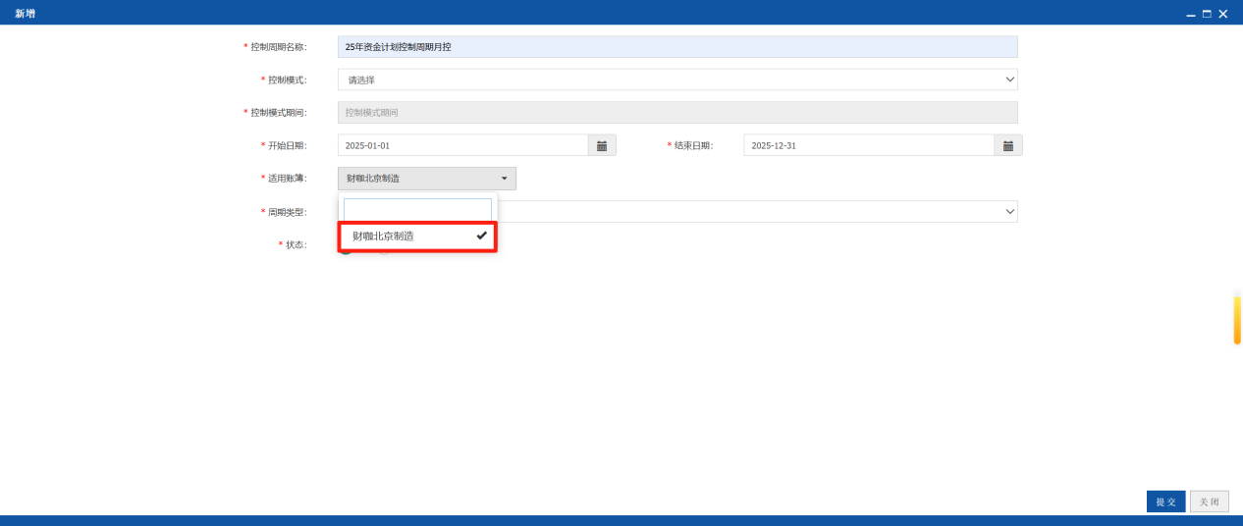Maximize the 新增 dialog window

click(x=1207, y=14)
